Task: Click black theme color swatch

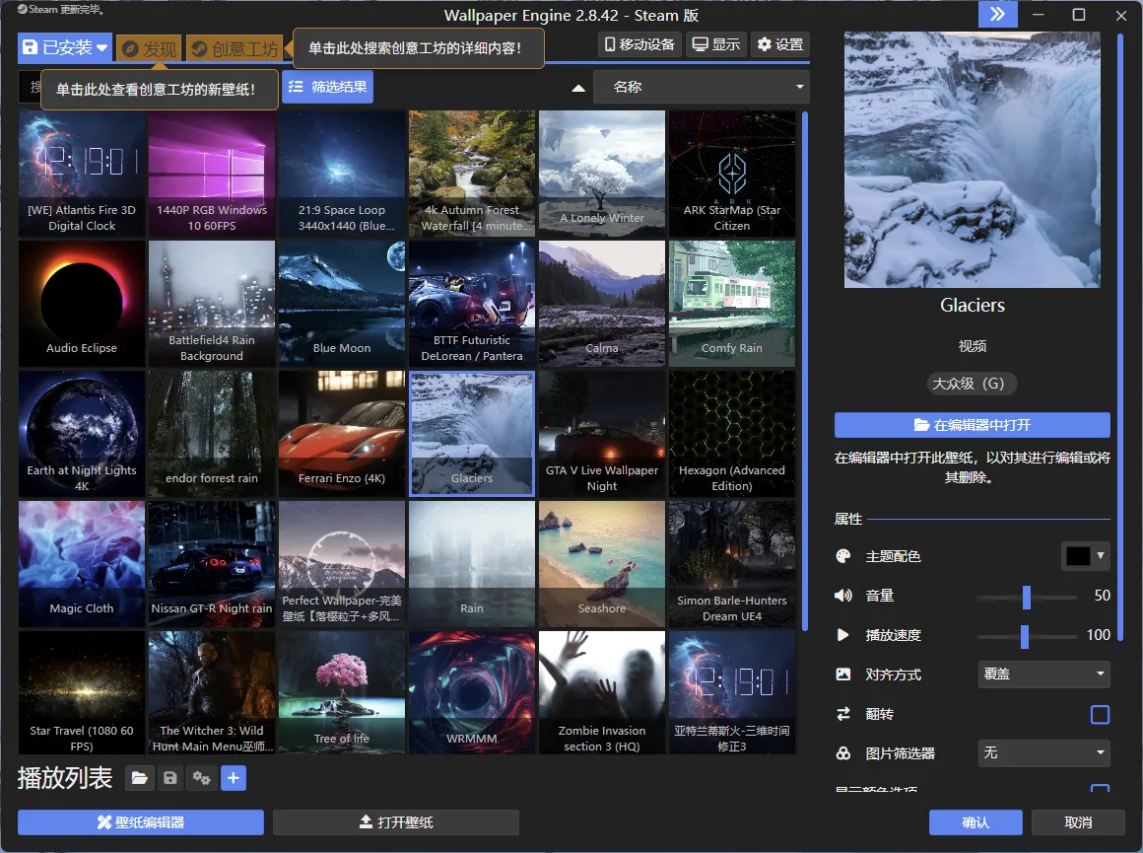Action: click(x=1077, y=556)
